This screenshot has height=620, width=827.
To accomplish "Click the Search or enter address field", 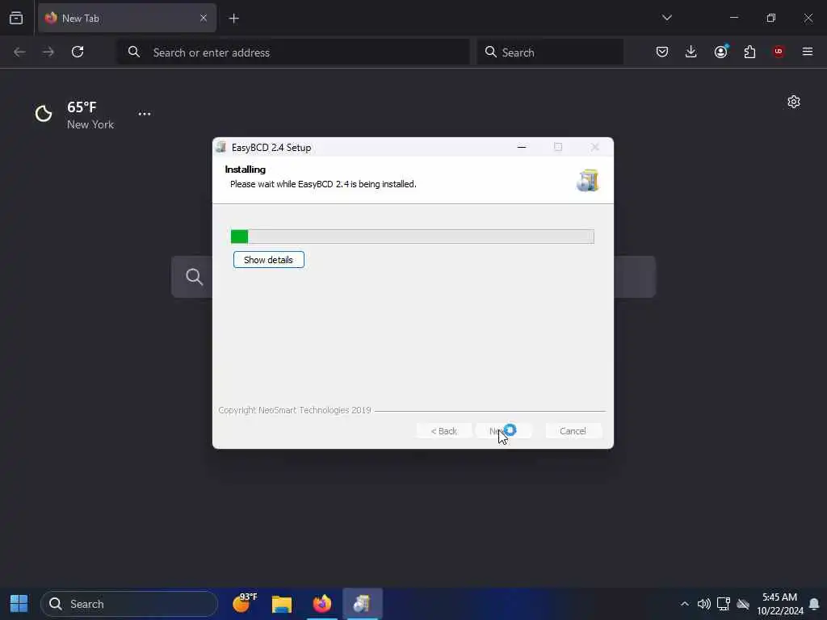I will 293,52.
